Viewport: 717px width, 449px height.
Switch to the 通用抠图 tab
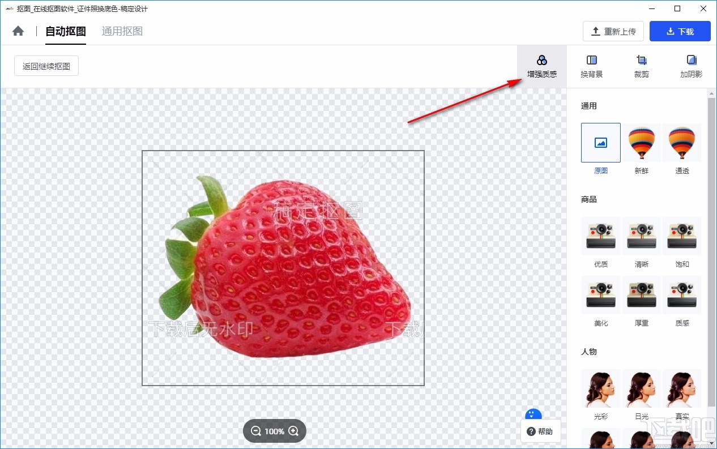122,31
